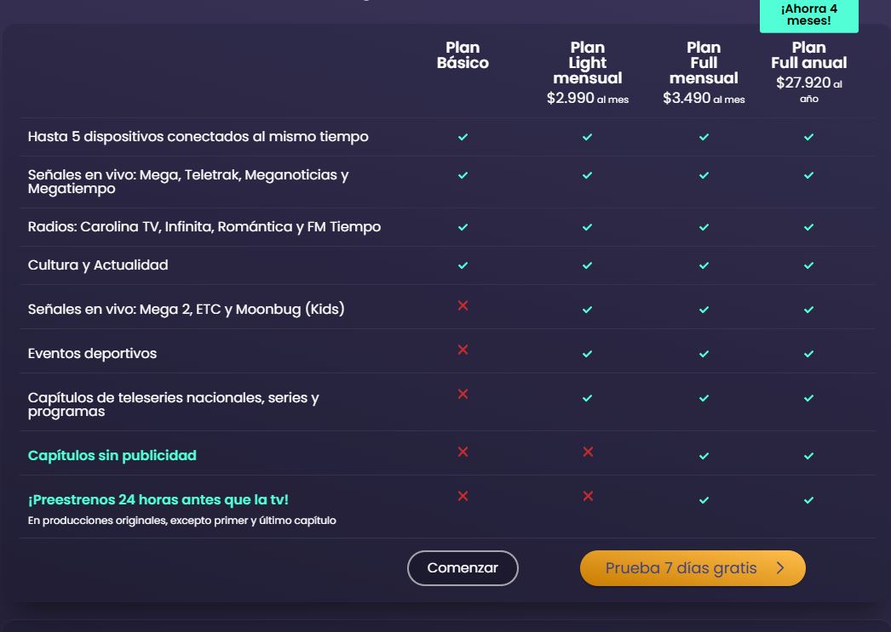Click red X for Preestrenos in Plan Básico
Screen dimensions: 891x632
[x=463, y=496]
